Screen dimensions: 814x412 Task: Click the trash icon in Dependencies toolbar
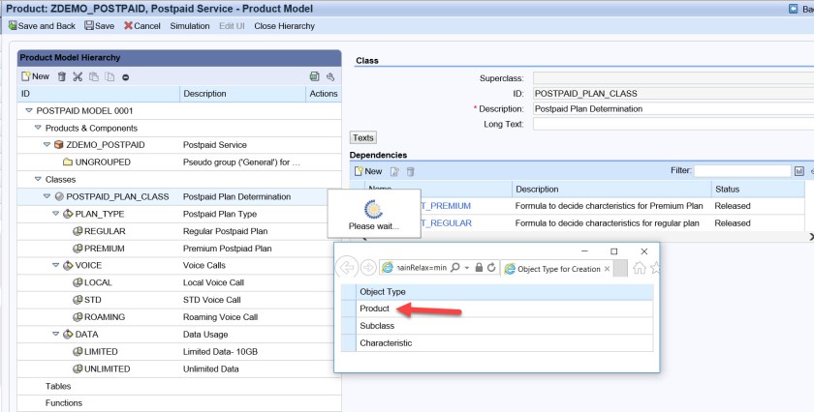click(x=410, y=171)
